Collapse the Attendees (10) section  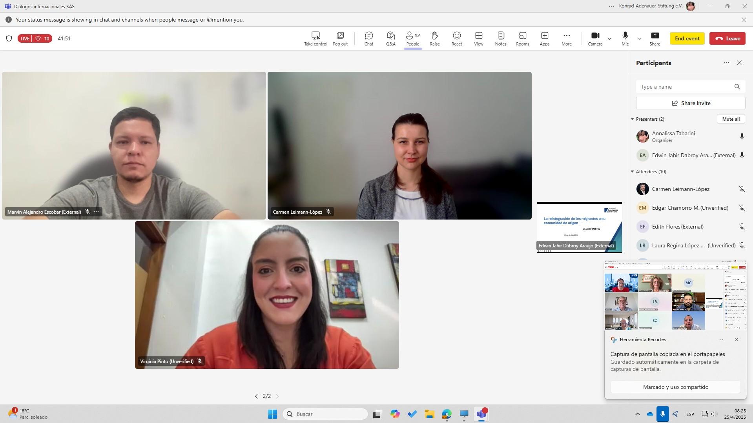632,172
